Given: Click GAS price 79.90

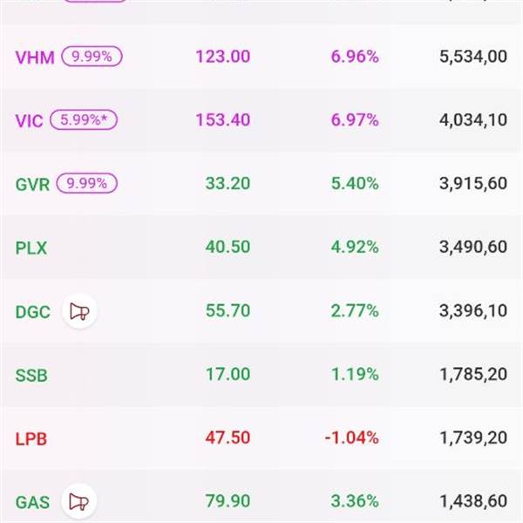Looking at the screenshot, I should [x=228, y=501].
